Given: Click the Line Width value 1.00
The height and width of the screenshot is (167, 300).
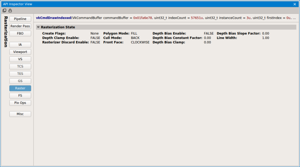Looking at the screenshot, I should tap(266, 38).
